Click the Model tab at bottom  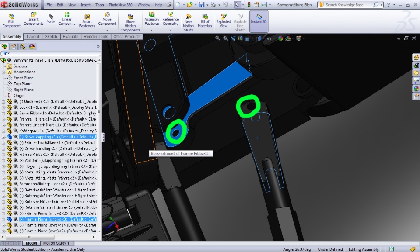coord(31,243)
